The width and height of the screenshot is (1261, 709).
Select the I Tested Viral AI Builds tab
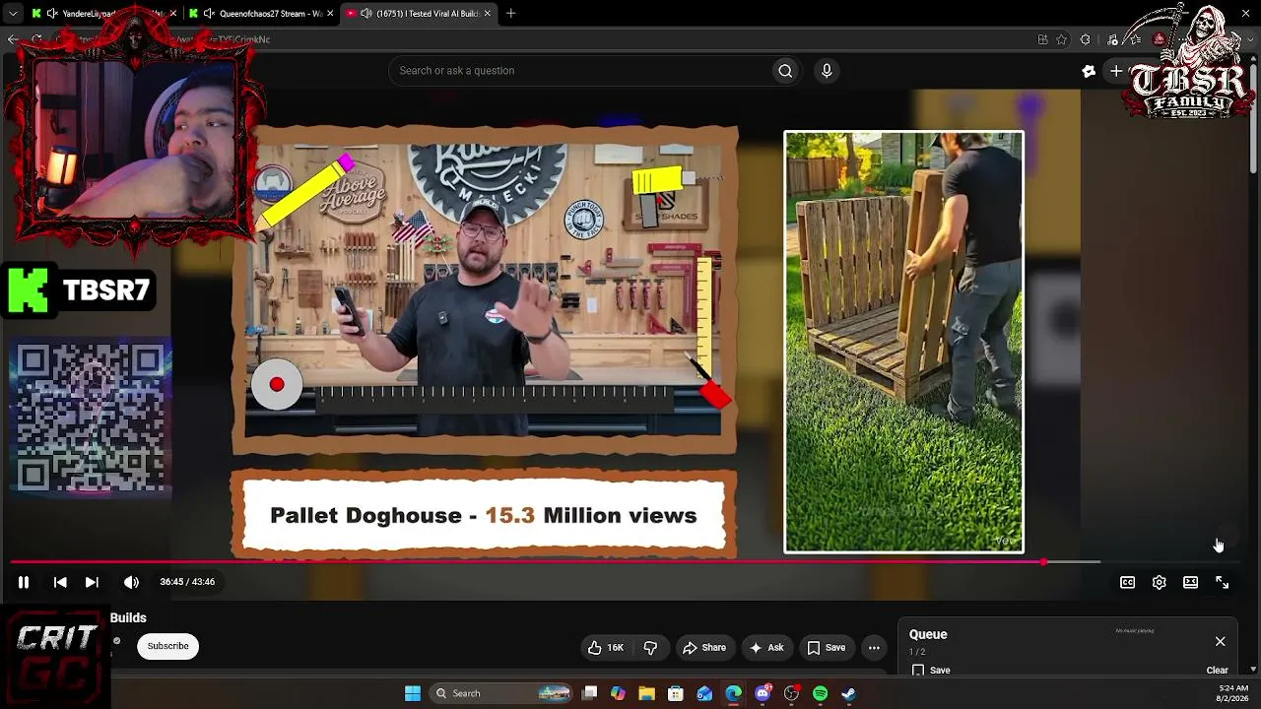coord(419,14)
